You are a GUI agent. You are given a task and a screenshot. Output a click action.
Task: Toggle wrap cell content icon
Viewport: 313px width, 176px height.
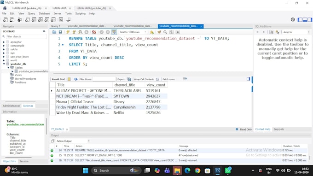[157, 79]
